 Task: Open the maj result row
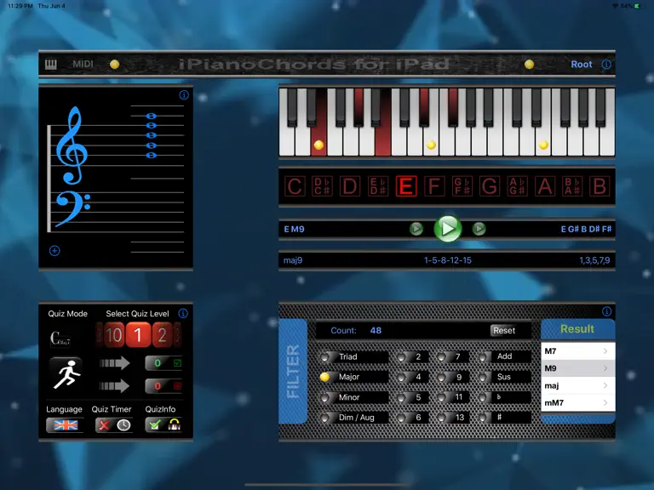577,386
